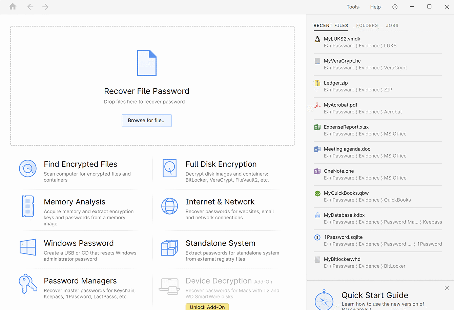Switch to the Folders tab
The width and height of the screenshot is (454, 310).
tap(367, 25)
